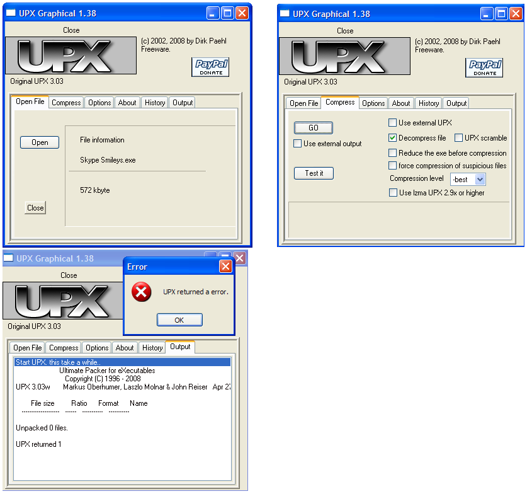Dismiss the error by clicking OK
This screenshot has width=532, height=501.
click(x=179, y=320)
